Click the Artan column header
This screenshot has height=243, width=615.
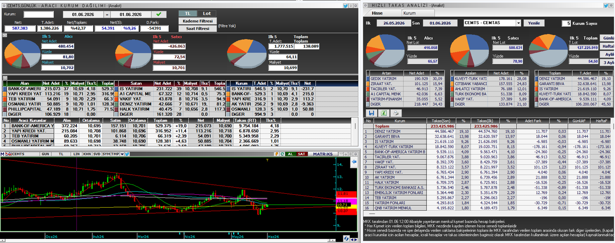coord(386,73)
